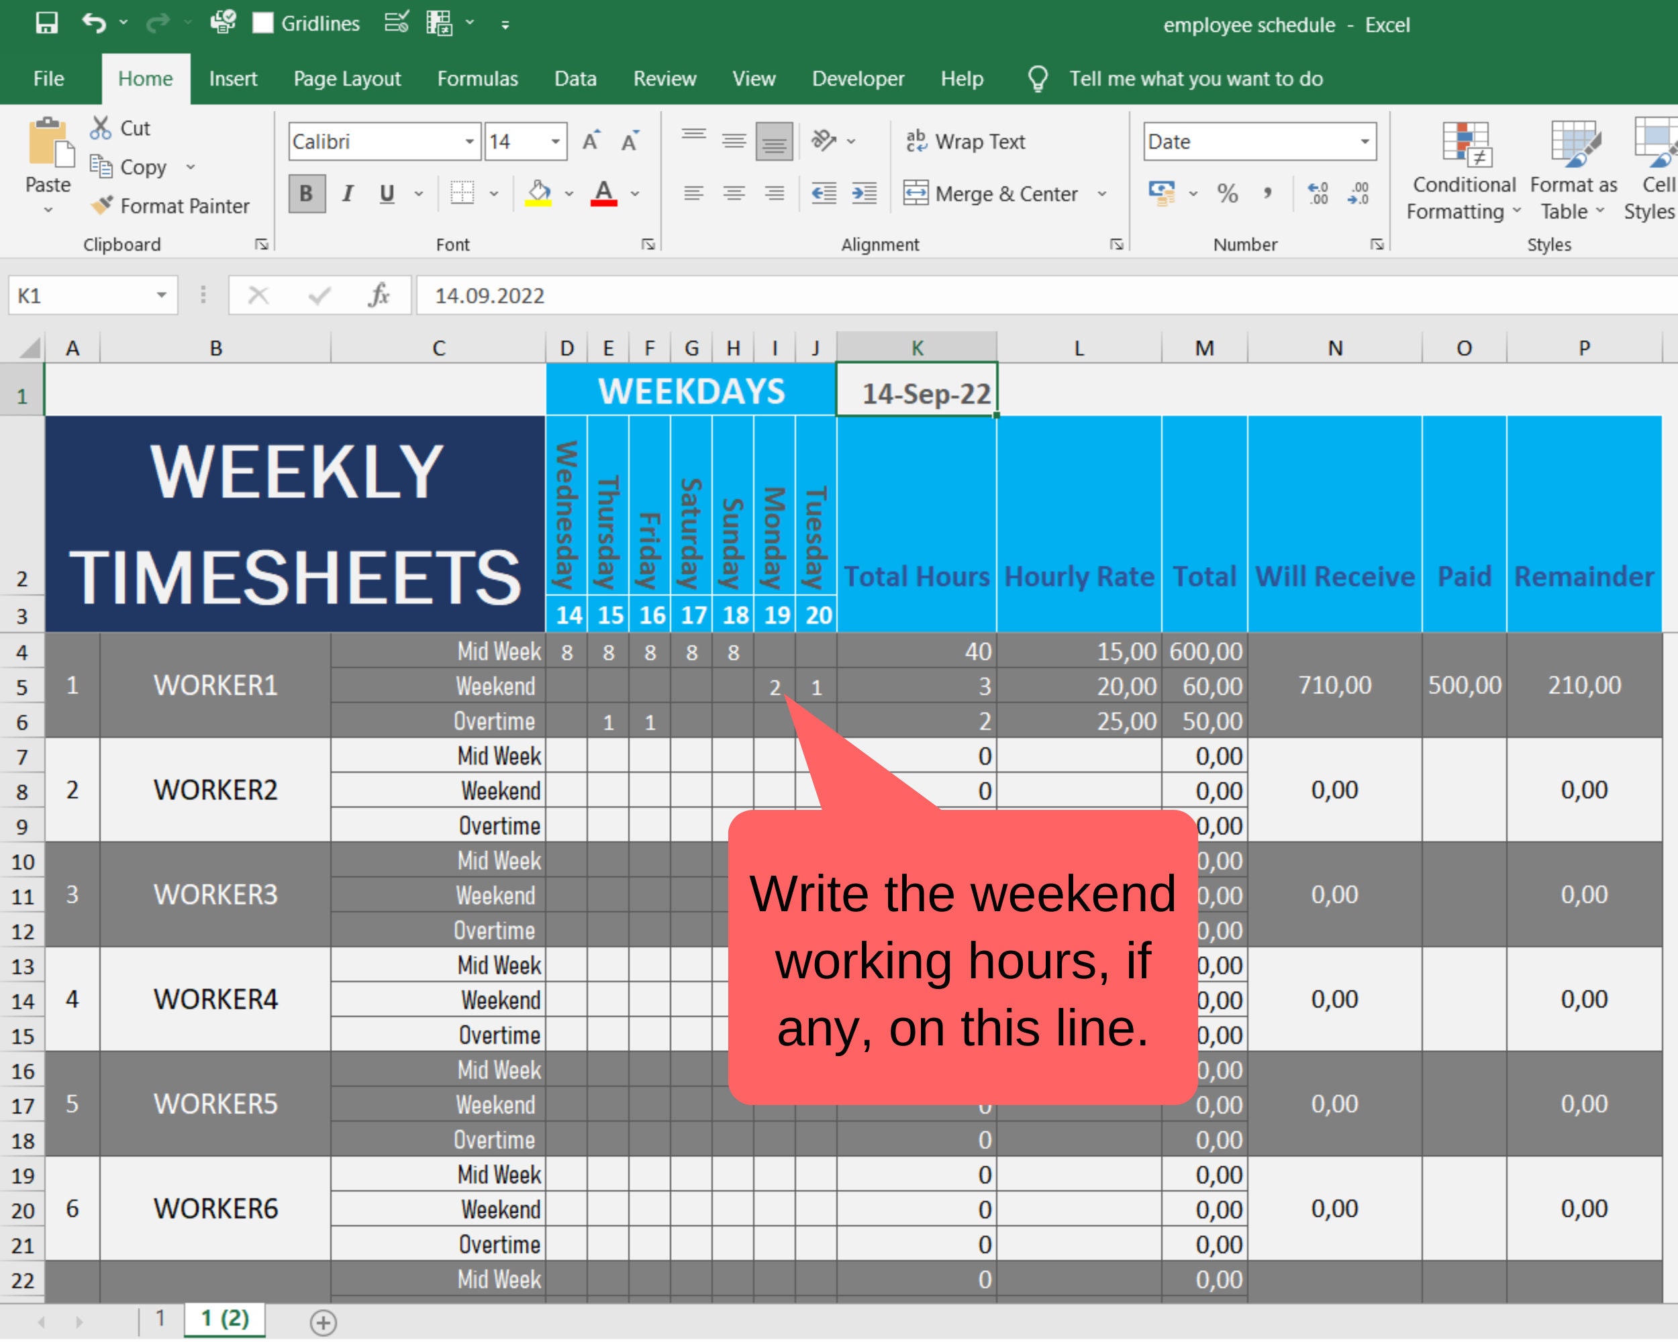1678x1342 pixels.
Task: Toggle bold formatting
Action: pos(305,194)
